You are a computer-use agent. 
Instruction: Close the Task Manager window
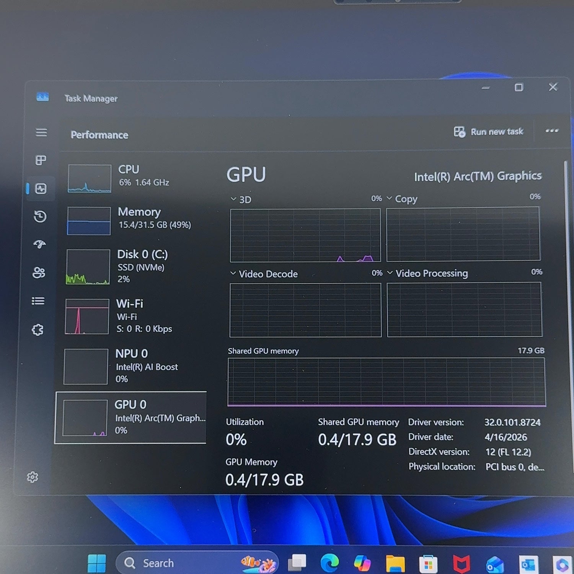[553, 87]
